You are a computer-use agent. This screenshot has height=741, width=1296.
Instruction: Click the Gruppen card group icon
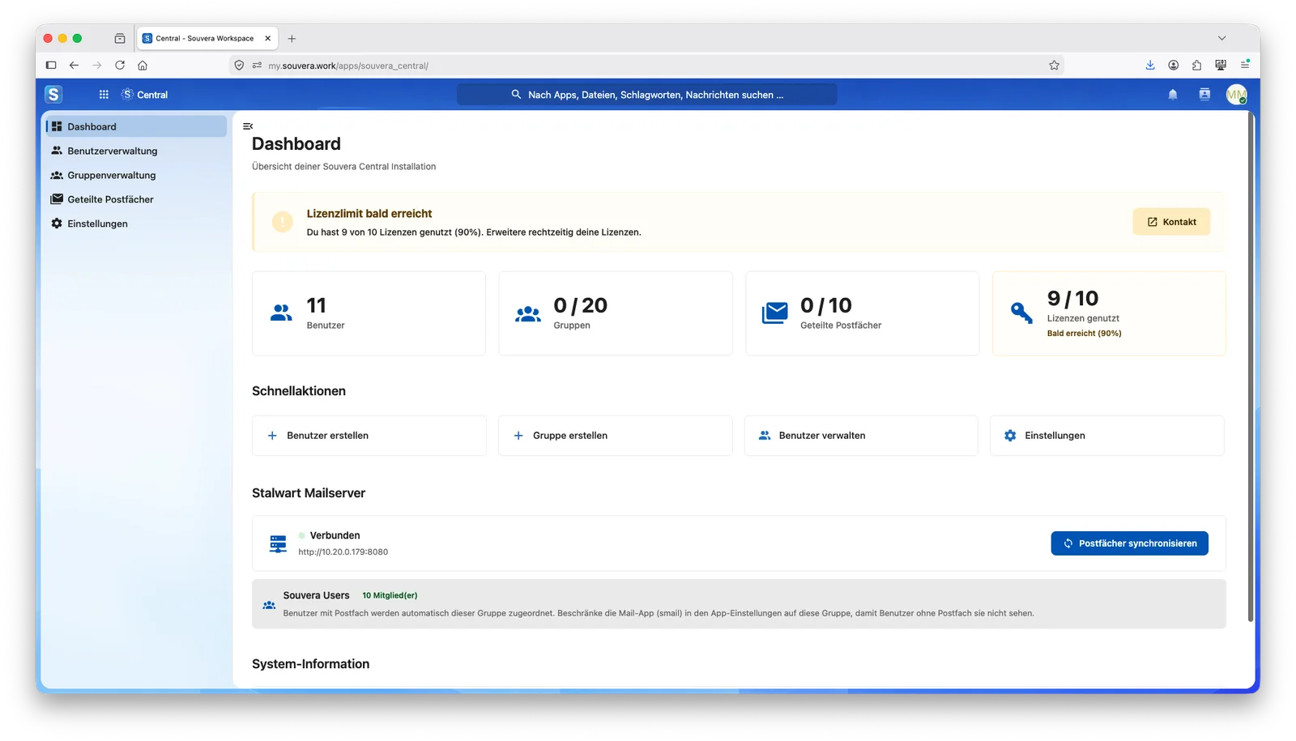(528, 313)
